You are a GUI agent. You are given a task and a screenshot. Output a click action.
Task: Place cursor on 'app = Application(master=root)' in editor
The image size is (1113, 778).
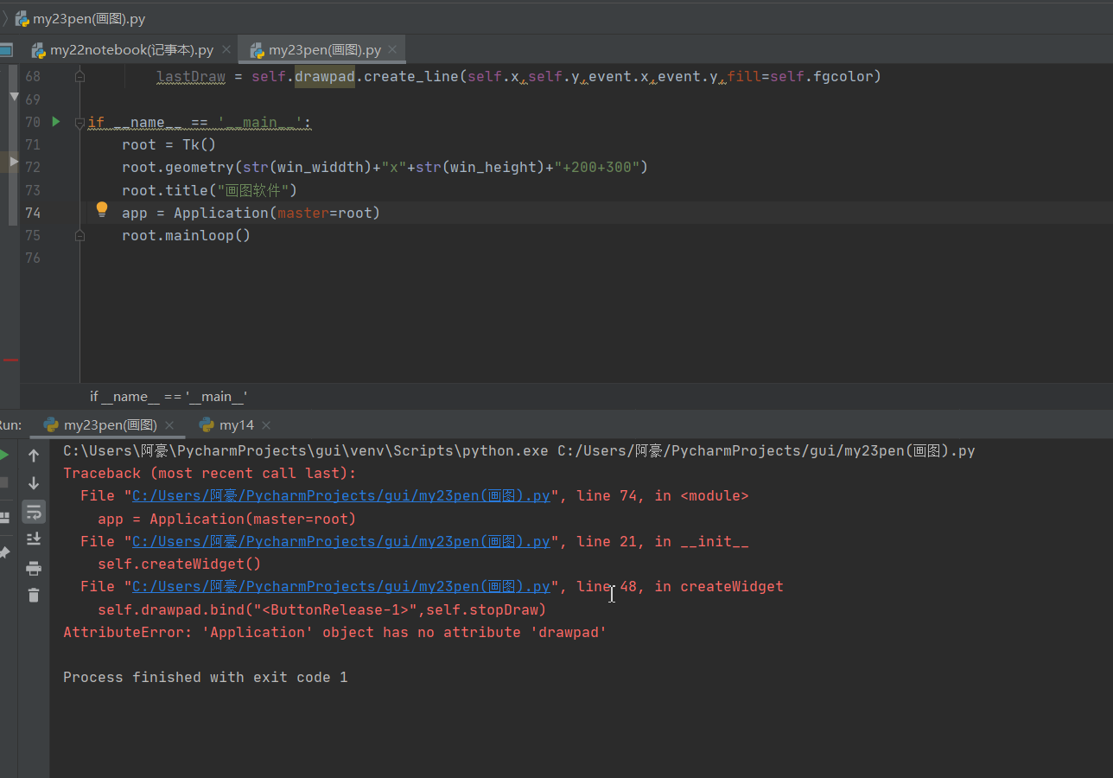[x=251, y=213]
